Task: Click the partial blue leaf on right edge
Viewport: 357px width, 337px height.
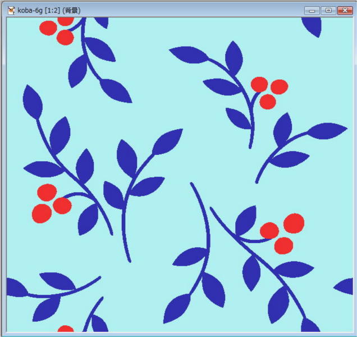Action: coord(344,286)
